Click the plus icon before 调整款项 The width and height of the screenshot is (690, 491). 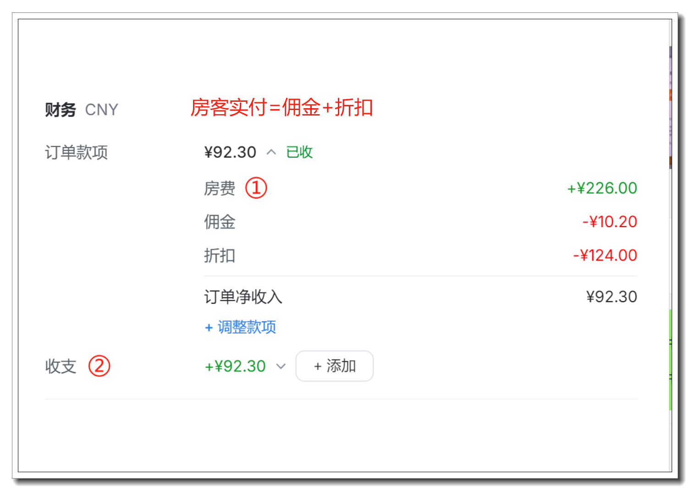pos(209,328)
